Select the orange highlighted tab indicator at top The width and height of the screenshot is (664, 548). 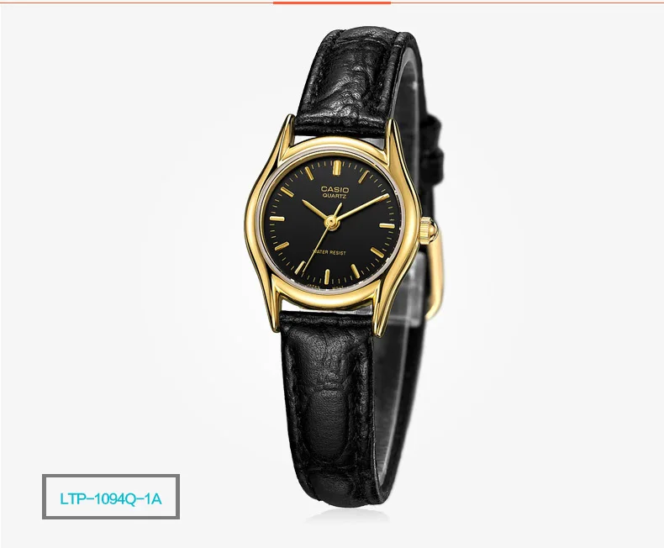tap(331, 3)
